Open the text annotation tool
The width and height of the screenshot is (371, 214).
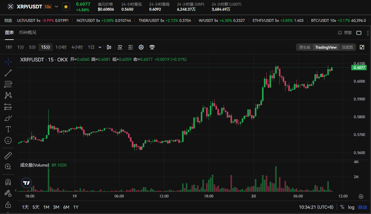click(x=8, y=129)
